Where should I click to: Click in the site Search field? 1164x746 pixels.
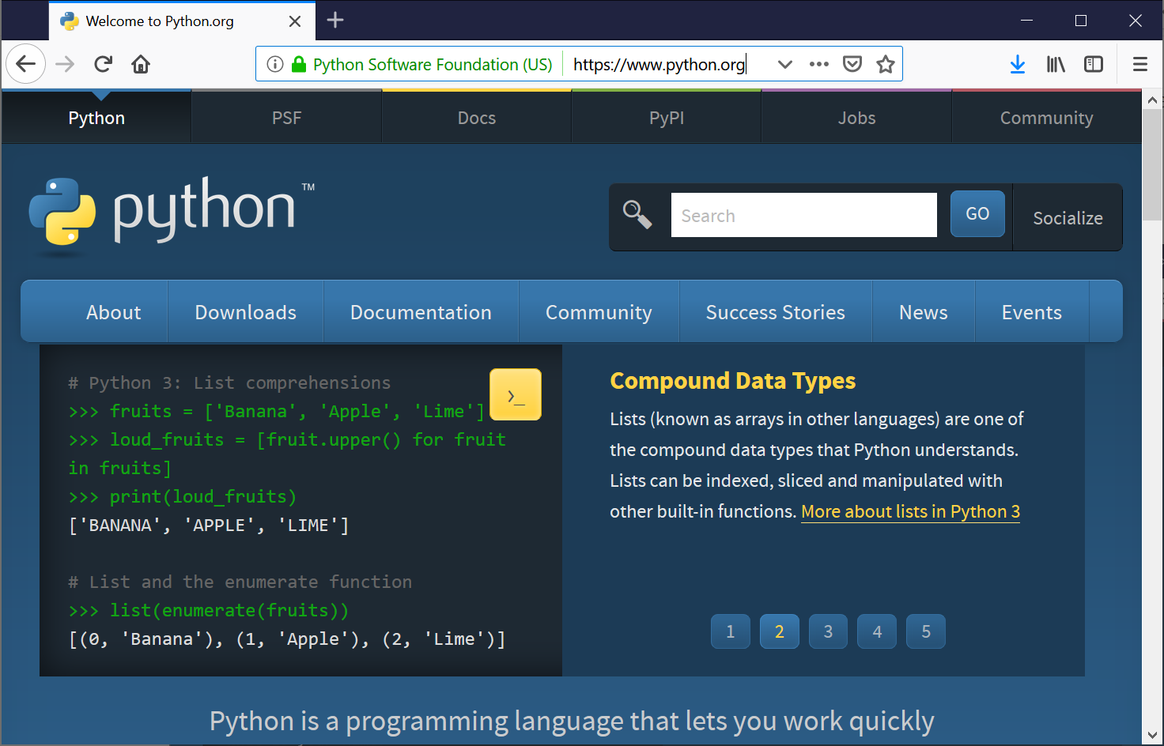803,215
